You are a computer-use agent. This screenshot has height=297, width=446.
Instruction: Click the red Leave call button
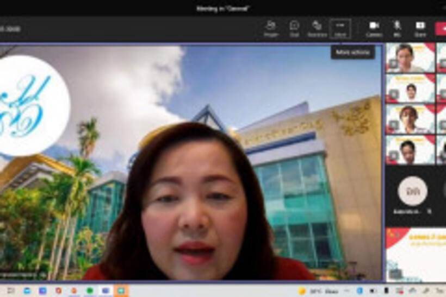tap(441, 29)
